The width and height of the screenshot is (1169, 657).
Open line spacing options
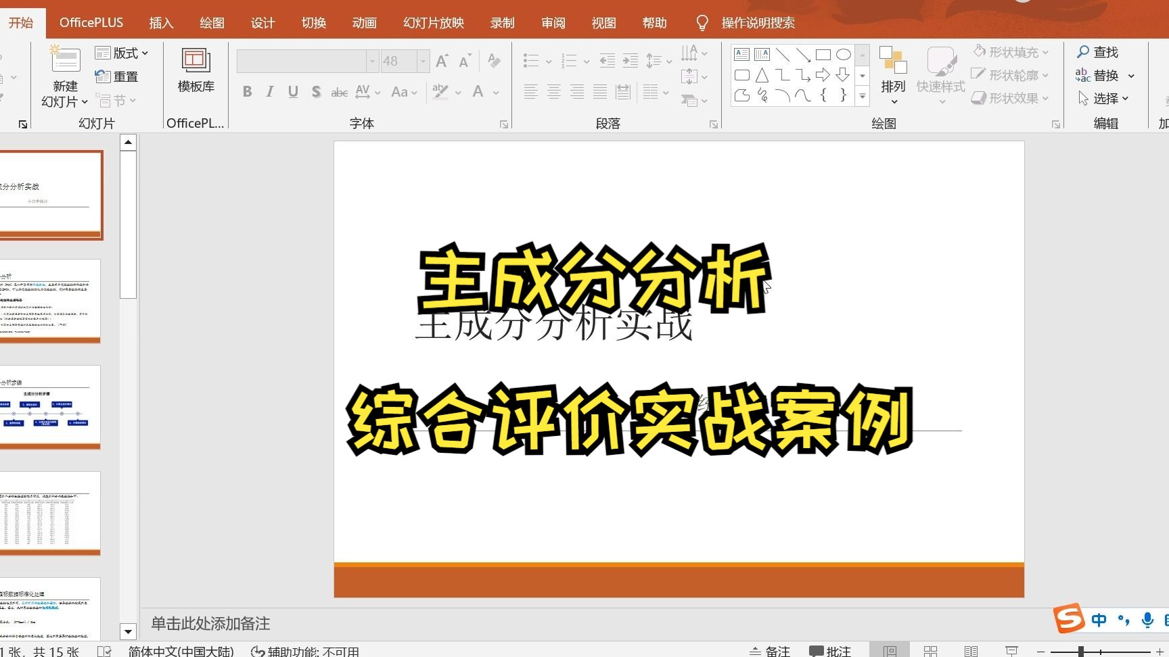click(x=658, y=61)
